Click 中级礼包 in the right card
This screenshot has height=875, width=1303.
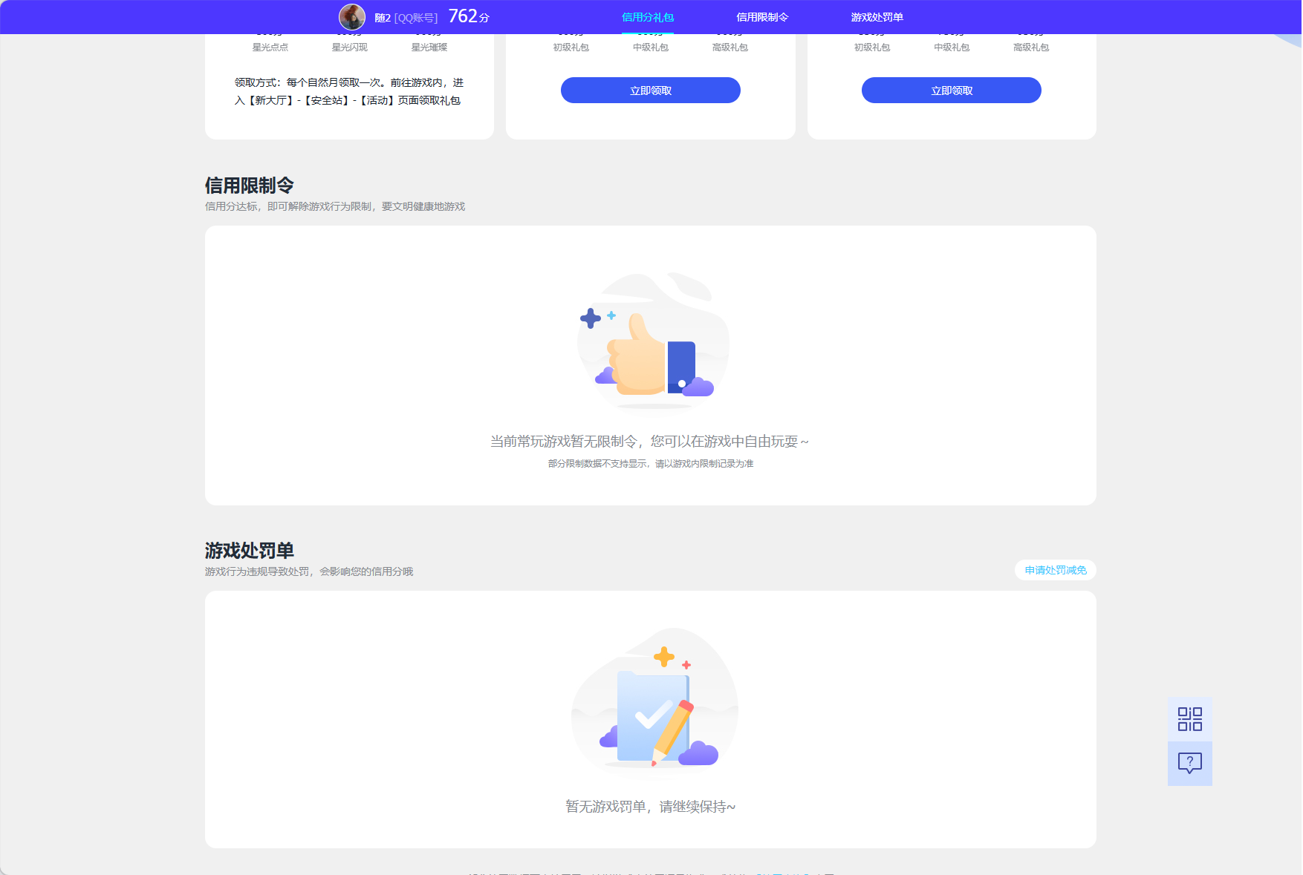tap(952, 47)
